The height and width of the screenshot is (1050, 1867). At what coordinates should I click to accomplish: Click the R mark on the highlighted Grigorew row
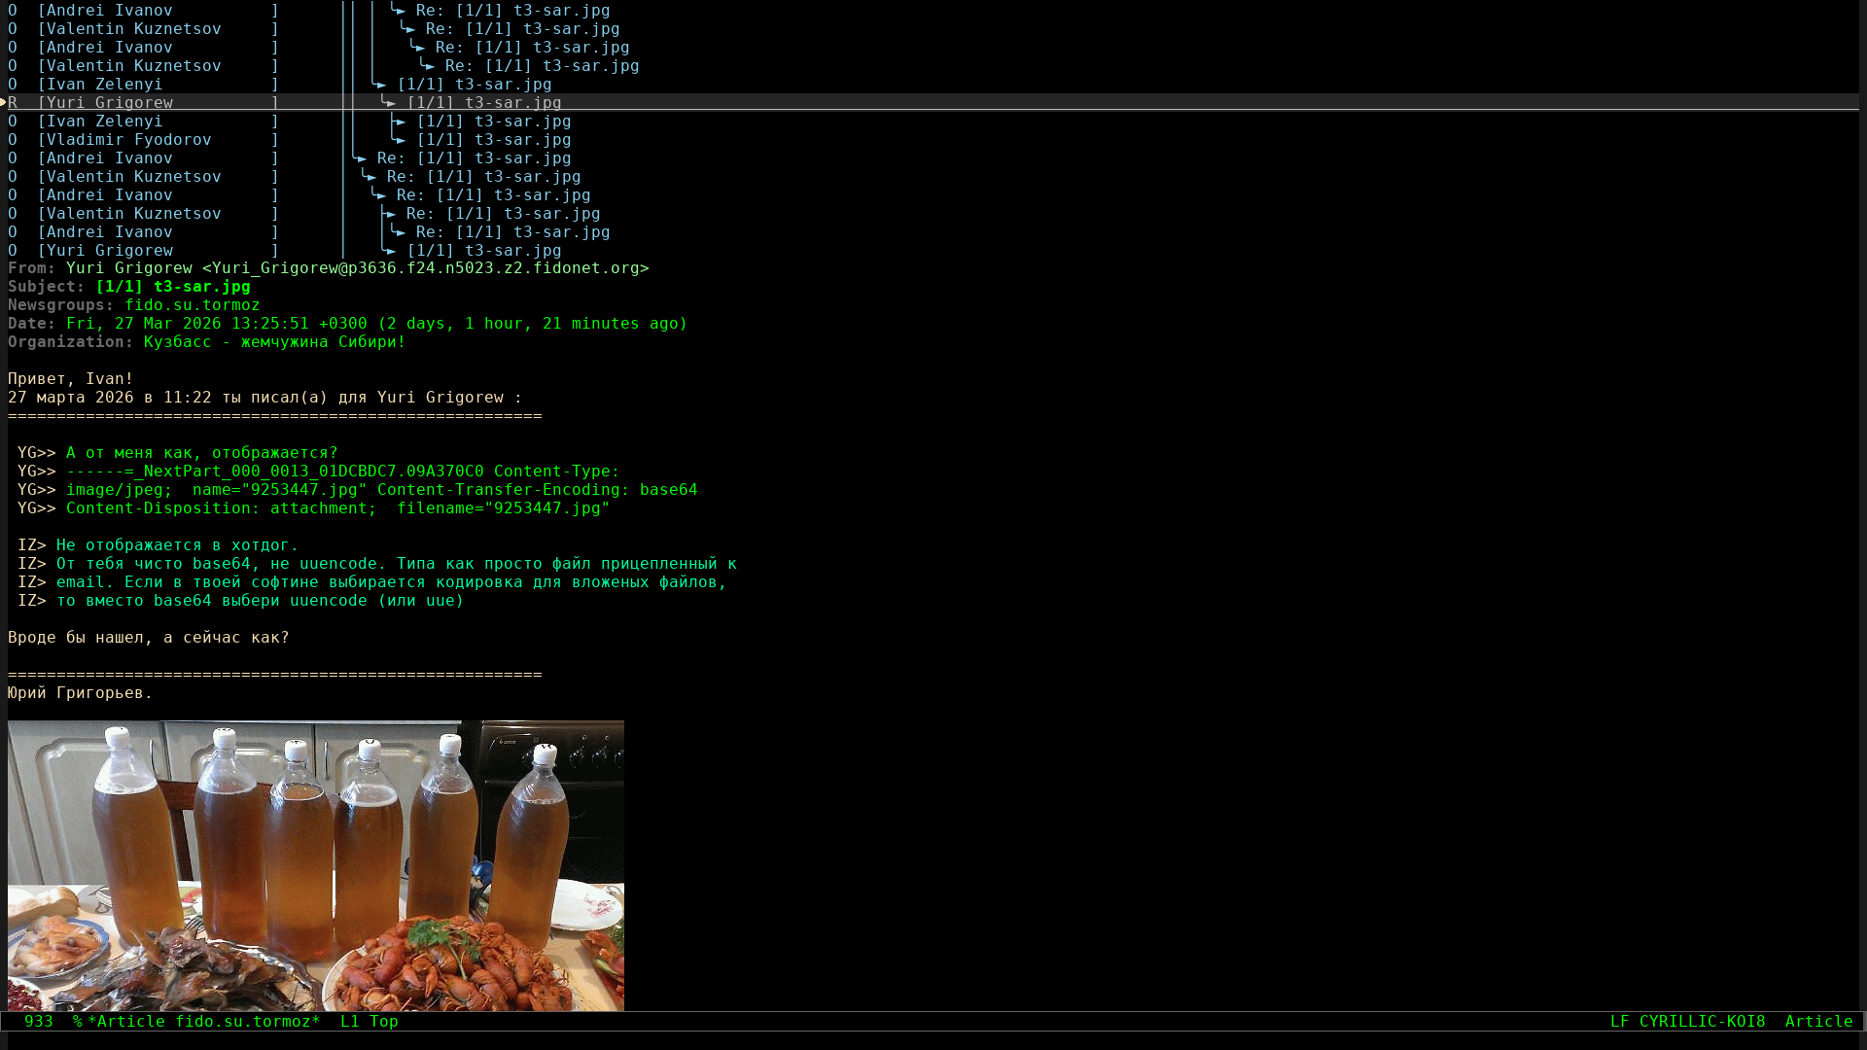tap(13, 103)
